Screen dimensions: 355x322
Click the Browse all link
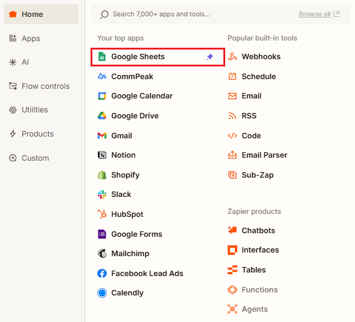[x=315, y=14]
